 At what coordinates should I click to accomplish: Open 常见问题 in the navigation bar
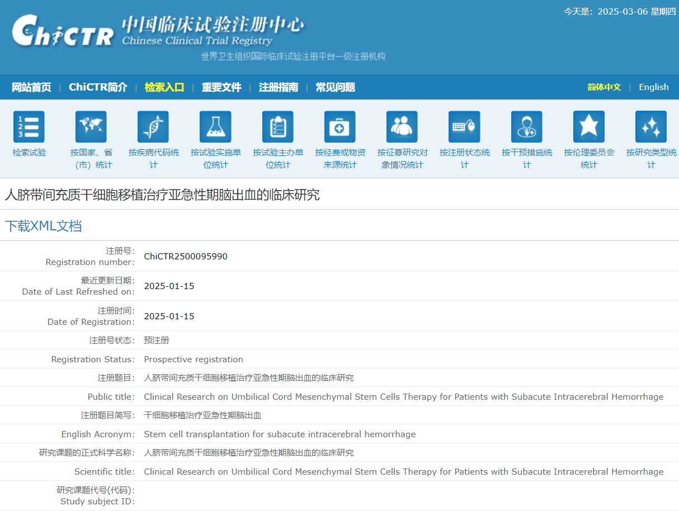pyautogui.click(x=336, y=87)
